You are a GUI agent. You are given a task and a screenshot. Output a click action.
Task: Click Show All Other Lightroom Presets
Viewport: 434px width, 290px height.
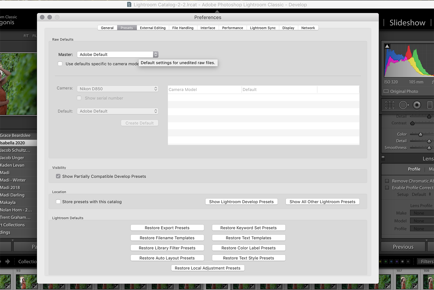click(x=323, y=202)
